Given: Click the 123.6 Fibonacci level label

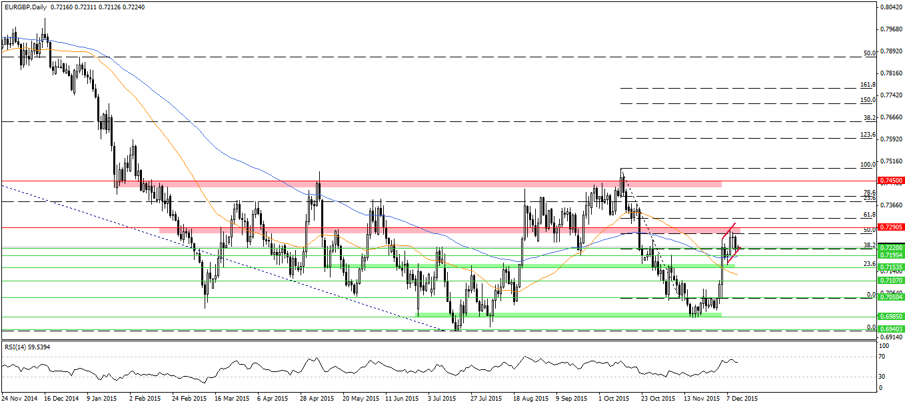Looking at the screenshot, I should pos(868,135).
